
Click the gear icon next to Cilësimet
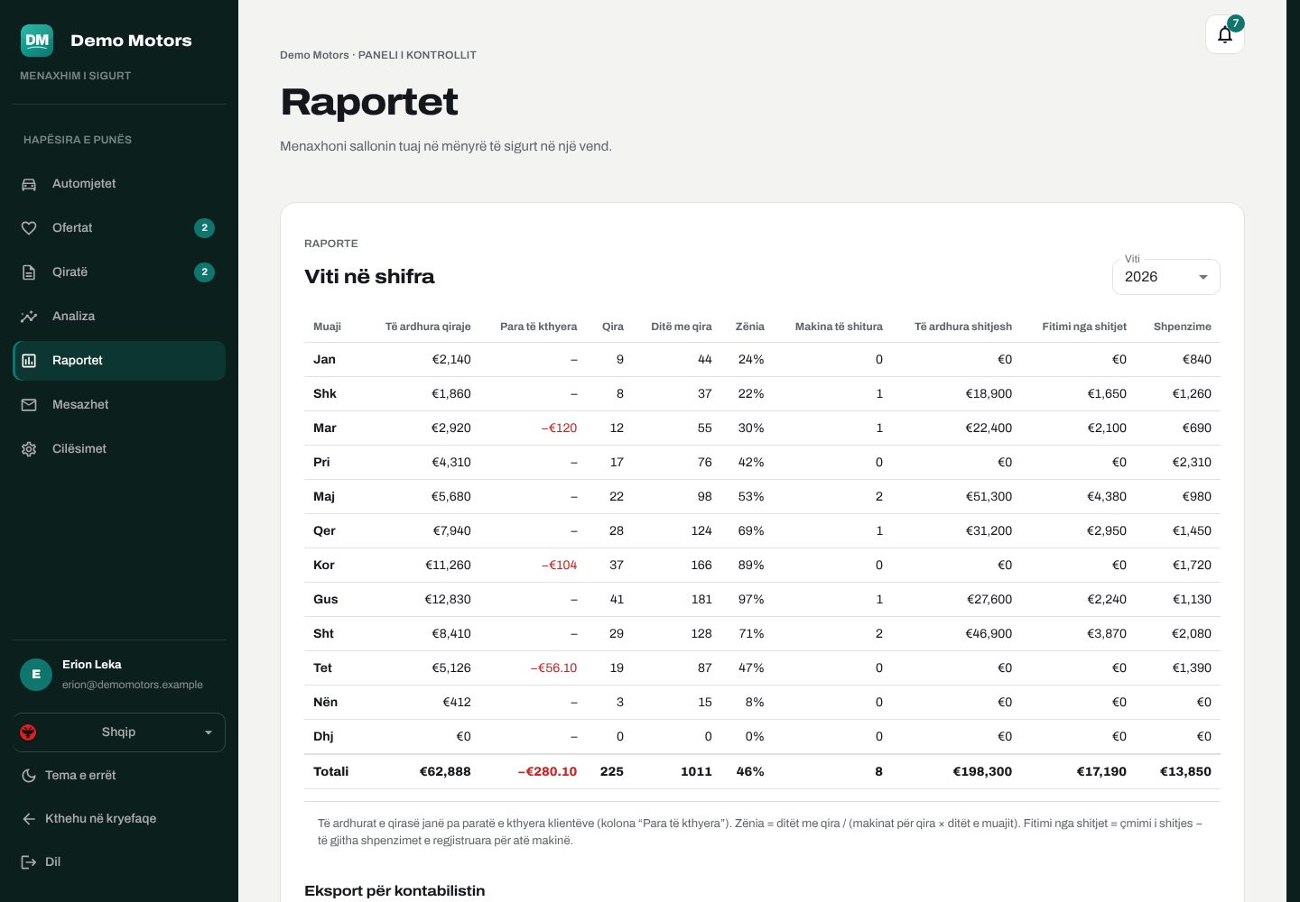coord(29,449)
